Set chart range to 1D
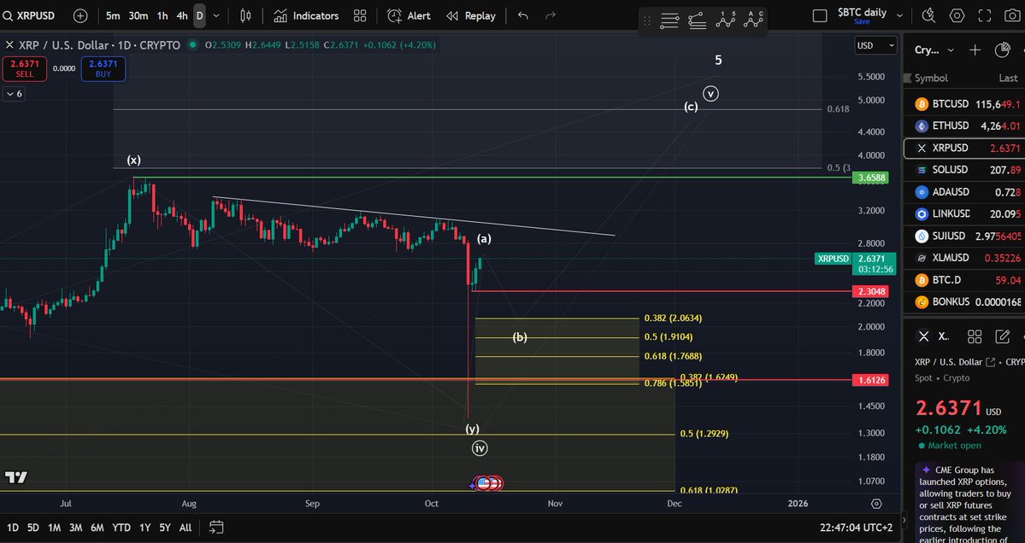1025x543 pixels. pos(13,528)
